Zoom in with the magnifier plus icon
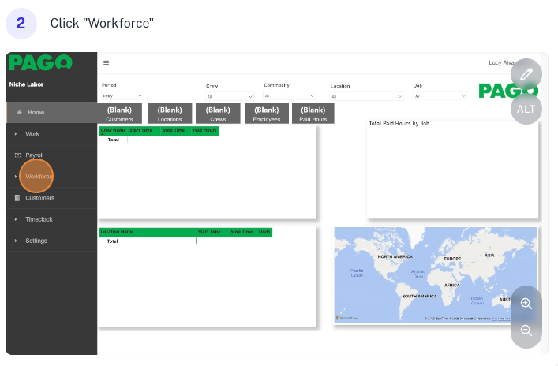558x366 pixels. 526,303
